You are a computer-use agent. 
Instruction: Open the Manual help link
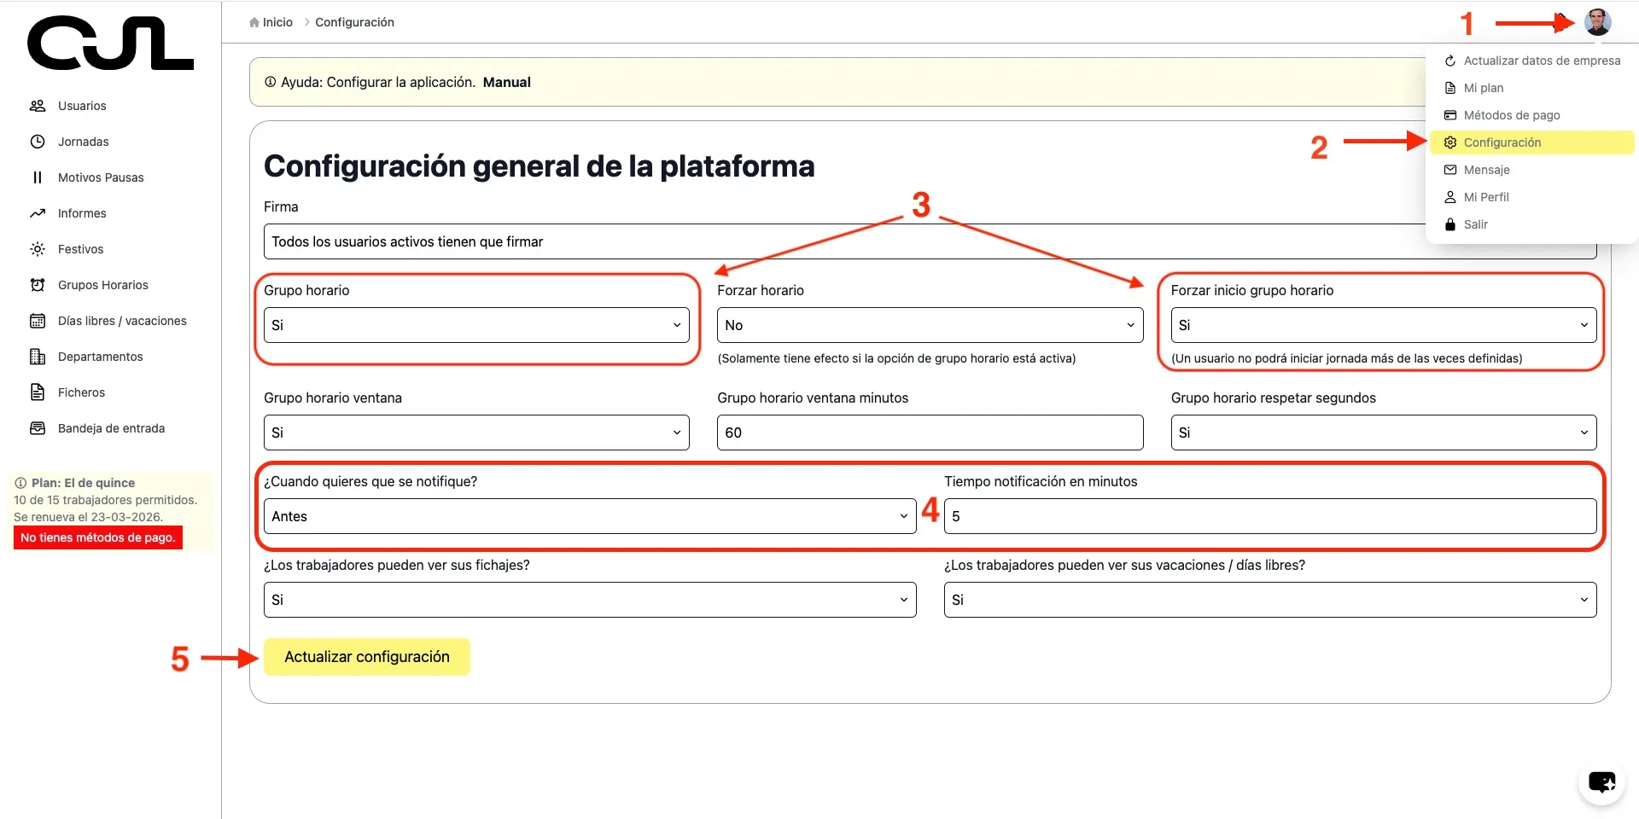click(506, 82)
